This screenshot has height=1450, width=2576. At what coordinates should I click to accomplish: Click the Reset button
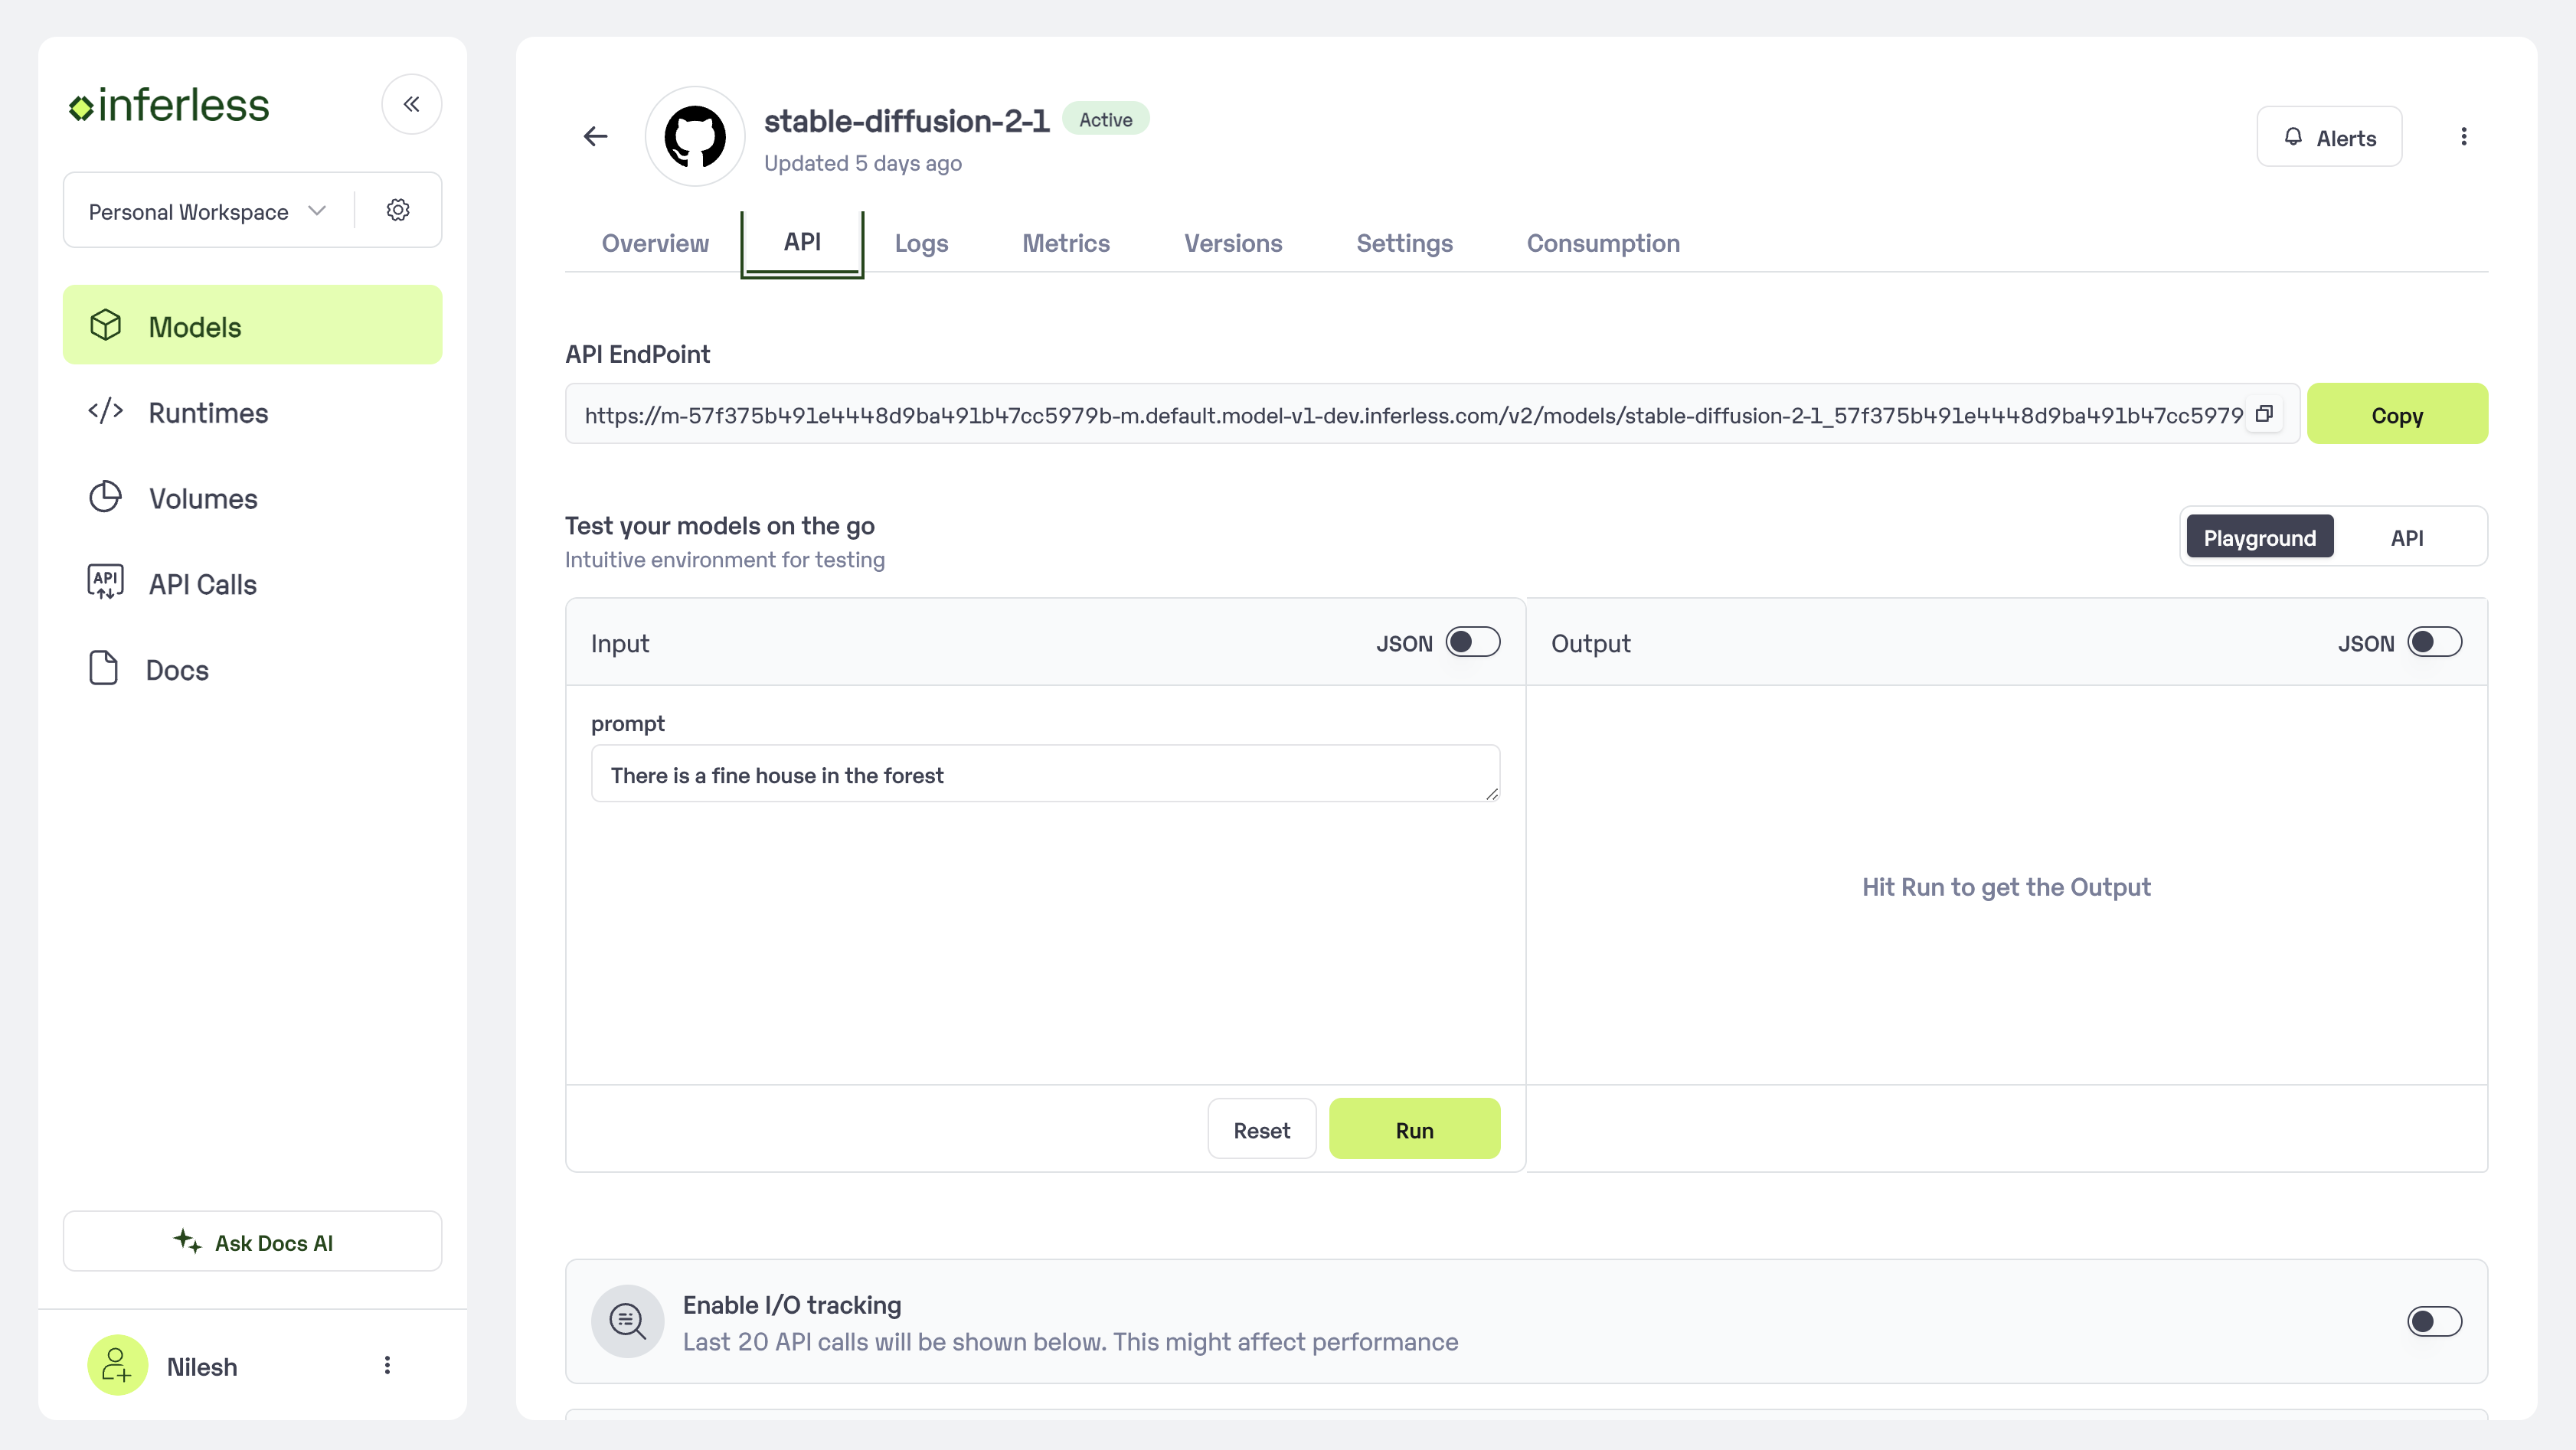click(x=1261, y=1130)
